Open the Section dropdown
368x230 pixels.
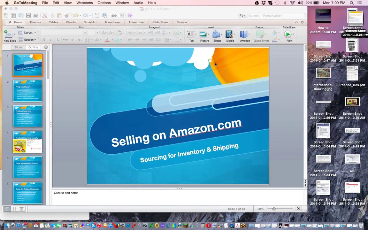tap(27, 40)
